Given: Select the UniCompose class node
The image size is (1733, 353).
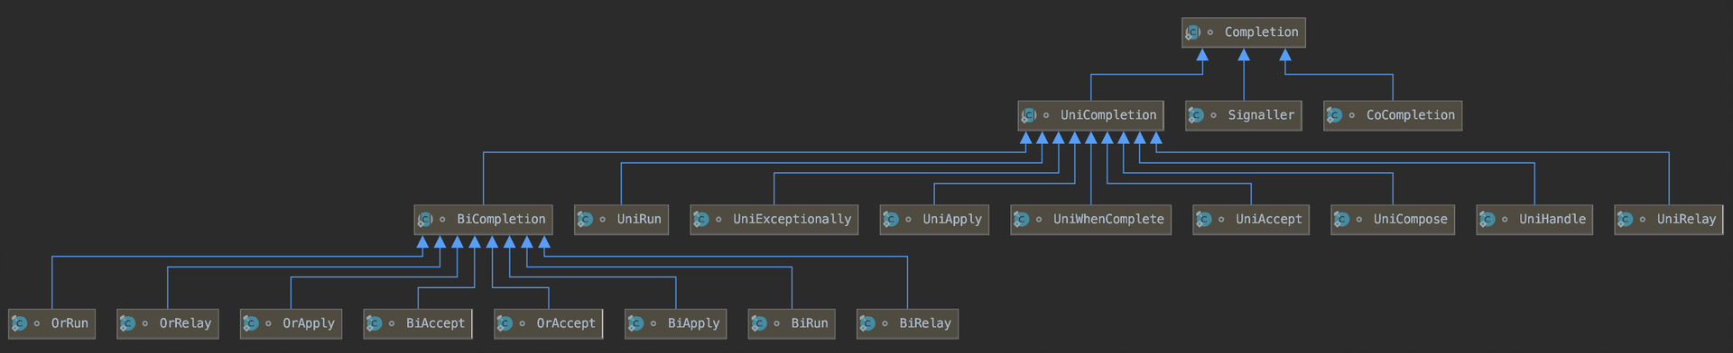Looking at the screenshot, I should point(1393,220).
